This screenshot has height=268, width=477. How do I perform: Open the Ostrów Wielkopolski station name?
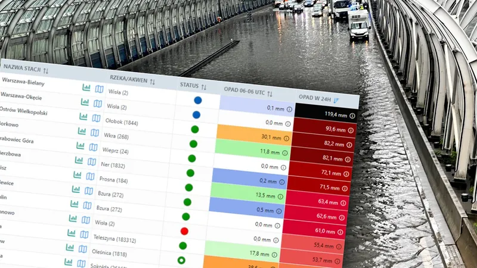point(23,111)
